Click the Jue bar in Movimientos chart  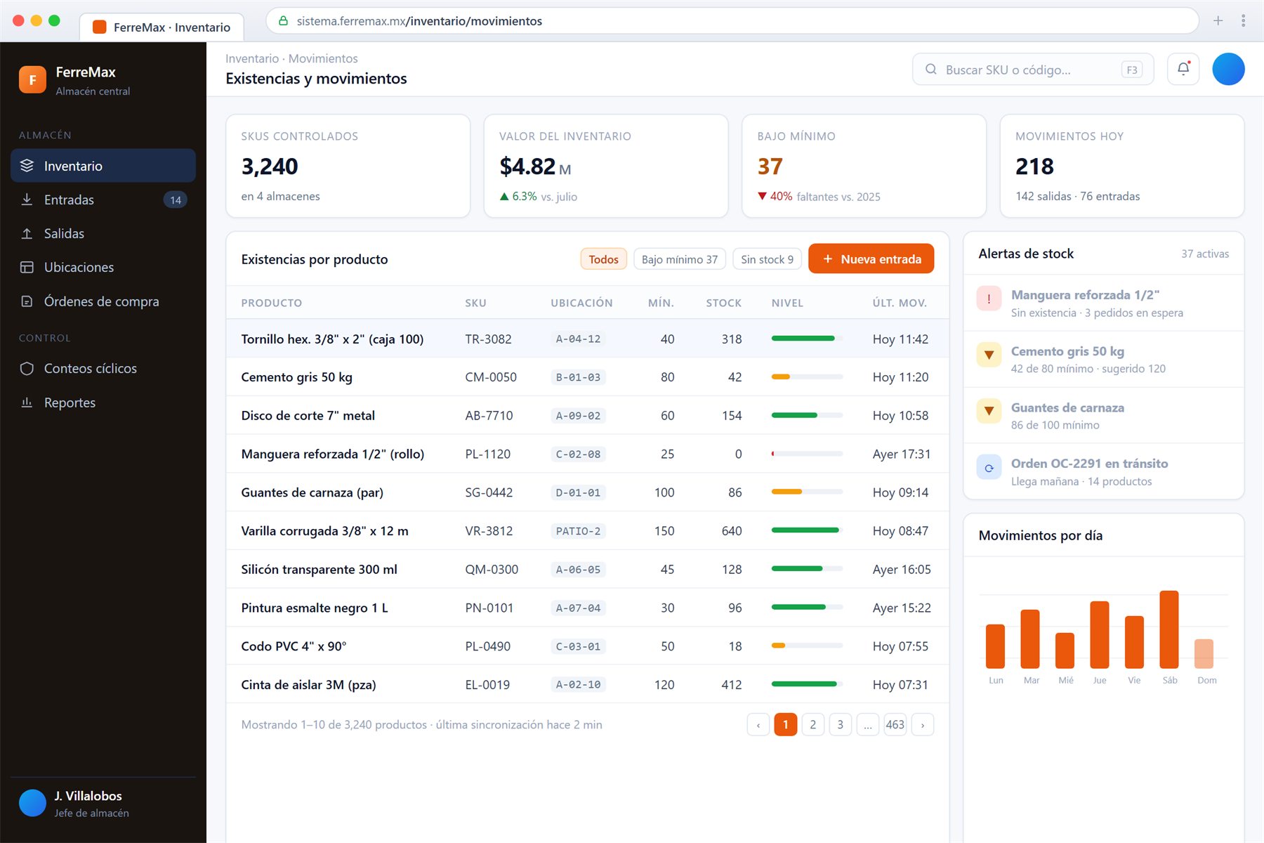tap(1100, 634)
